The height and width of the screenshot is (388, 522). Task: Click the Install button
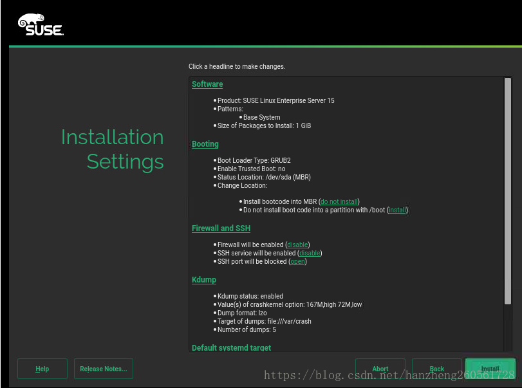coord(490,369)
